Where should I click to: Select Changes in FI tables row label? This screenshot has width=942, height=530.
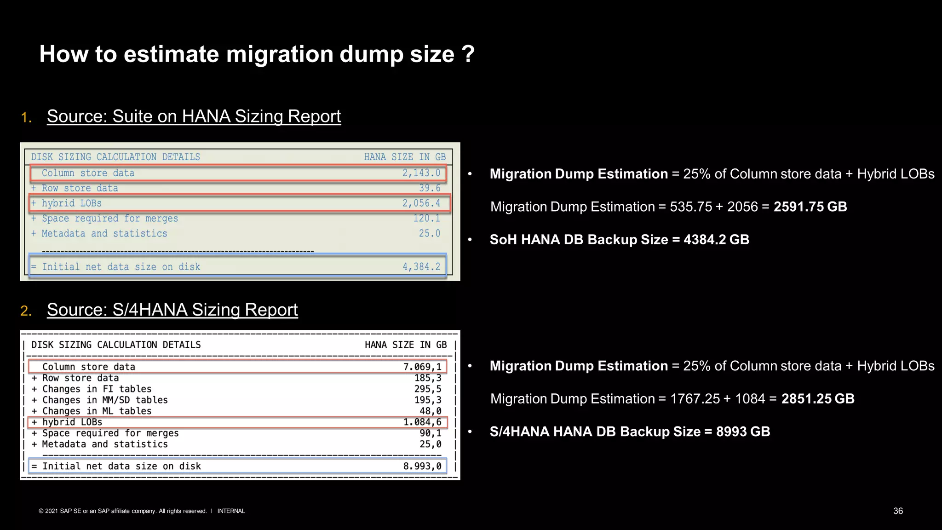point(97,389)
